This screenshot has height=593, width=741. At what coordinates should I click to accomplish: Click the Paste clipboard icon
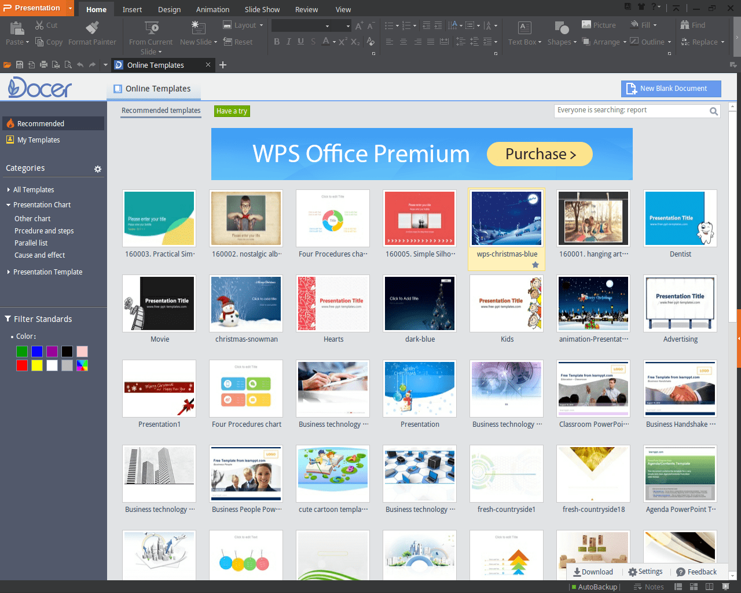tap(17, 27)
